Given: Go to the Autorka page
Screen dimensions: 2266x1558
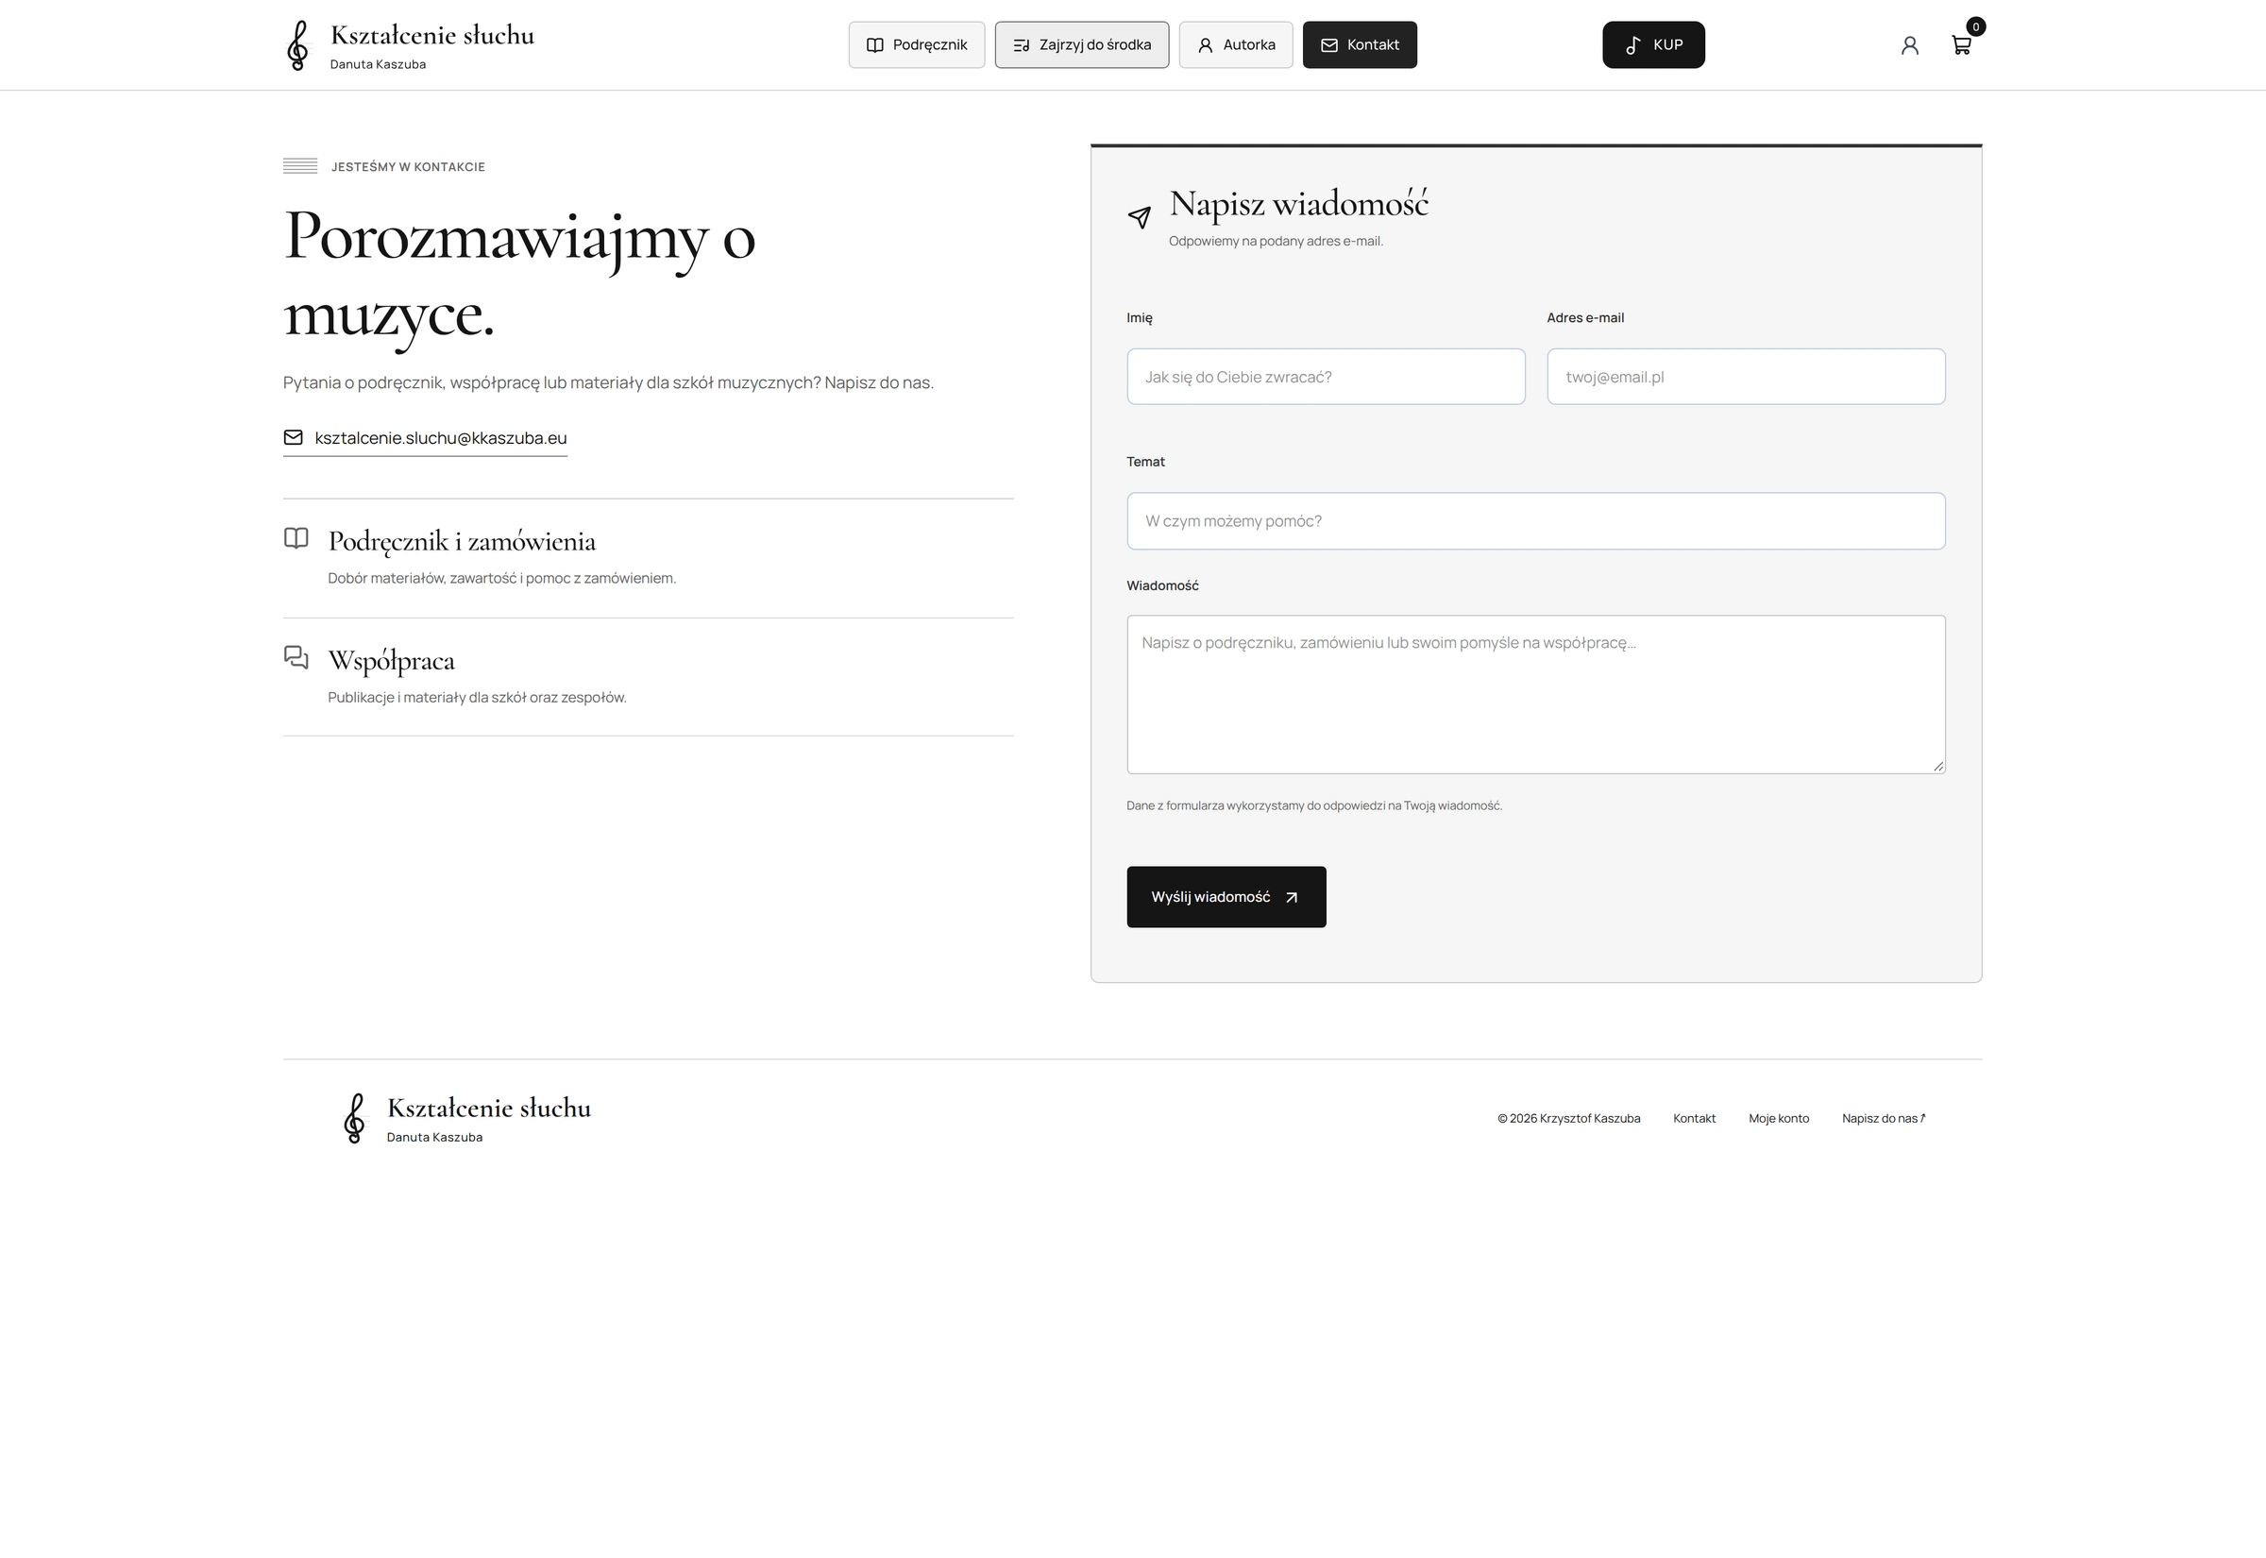Looking at the screenshot, I should click(1236, 45).
